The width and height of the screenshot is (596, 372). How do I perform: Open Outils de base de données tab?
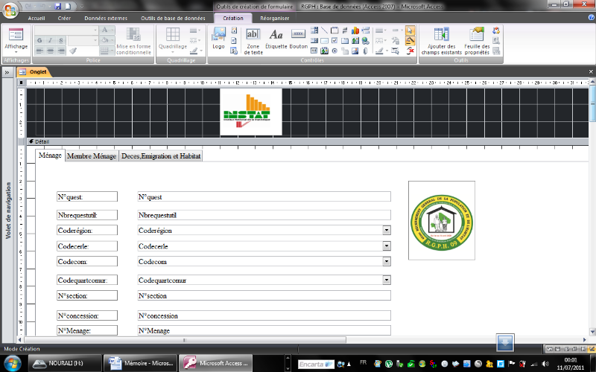pos(173,18)
